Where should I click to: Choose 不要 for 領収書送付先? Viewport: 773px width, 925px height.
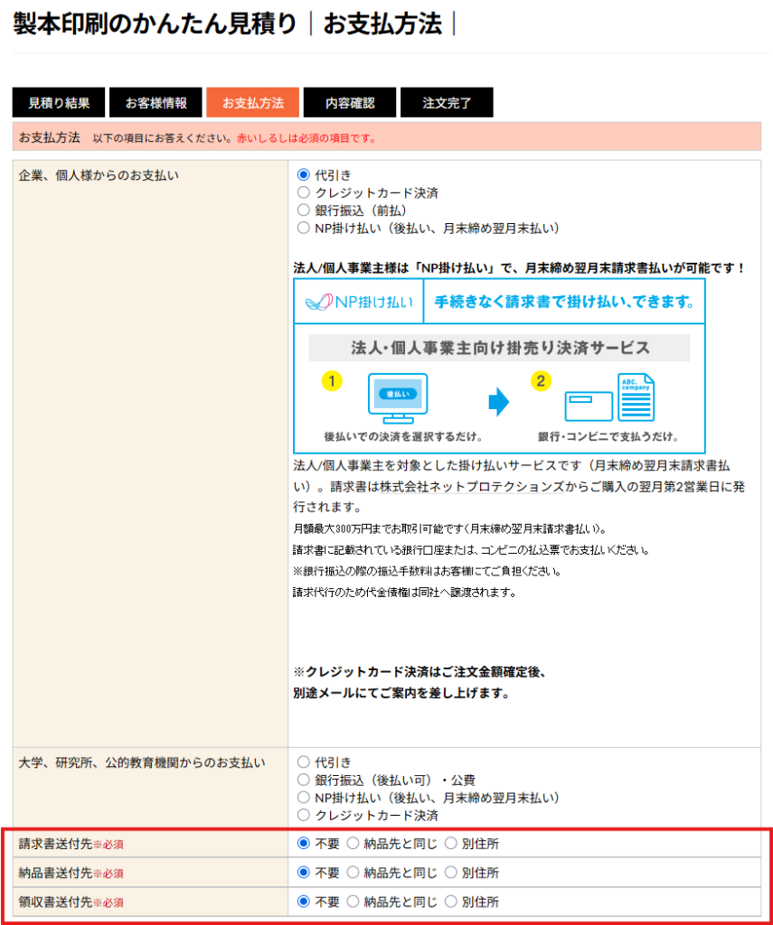coord(304,902)
